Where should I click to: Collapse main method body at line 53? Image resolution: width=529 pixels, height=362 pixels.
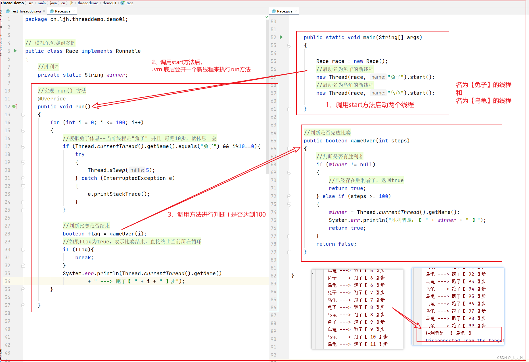[289, 45]
